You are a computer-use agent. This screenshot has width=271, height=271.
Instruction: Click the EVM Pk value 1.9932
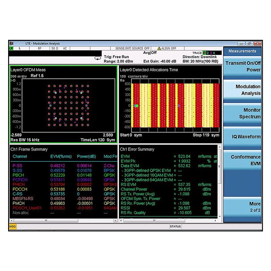(184, 161)
